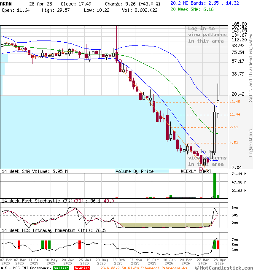Click the 4.53 Fibonacci retracement level label
The width and height of the screenshot is (253, 270).
coord(234,143)
